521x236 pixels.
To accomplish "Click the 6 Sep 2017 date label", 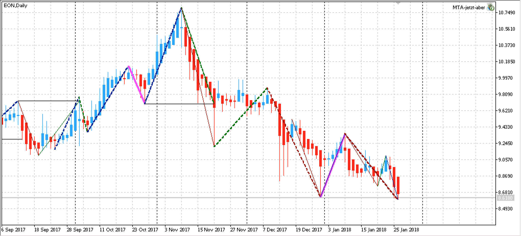I will click(x=14, y=230).
